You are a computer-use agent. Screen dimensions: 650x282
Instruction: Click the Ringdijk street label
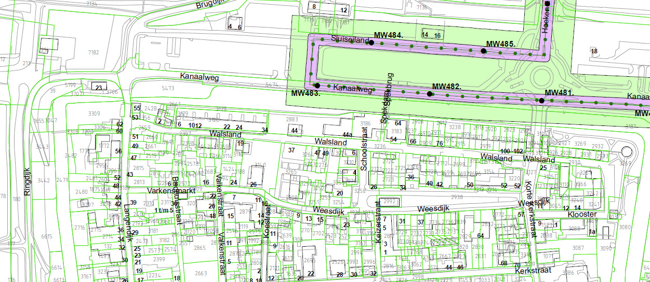(26, 185)
